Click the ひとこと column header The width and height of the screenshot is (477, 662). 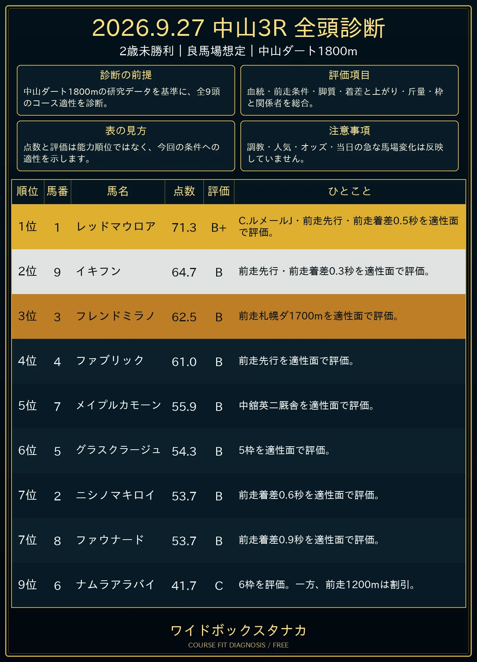[350, 191]
